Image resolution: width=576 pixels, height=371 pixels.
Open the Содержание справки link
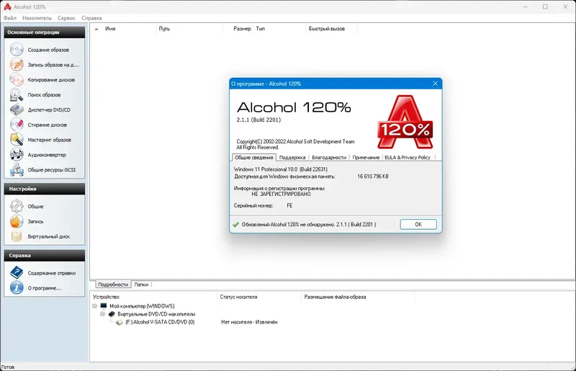click(51, 273)
